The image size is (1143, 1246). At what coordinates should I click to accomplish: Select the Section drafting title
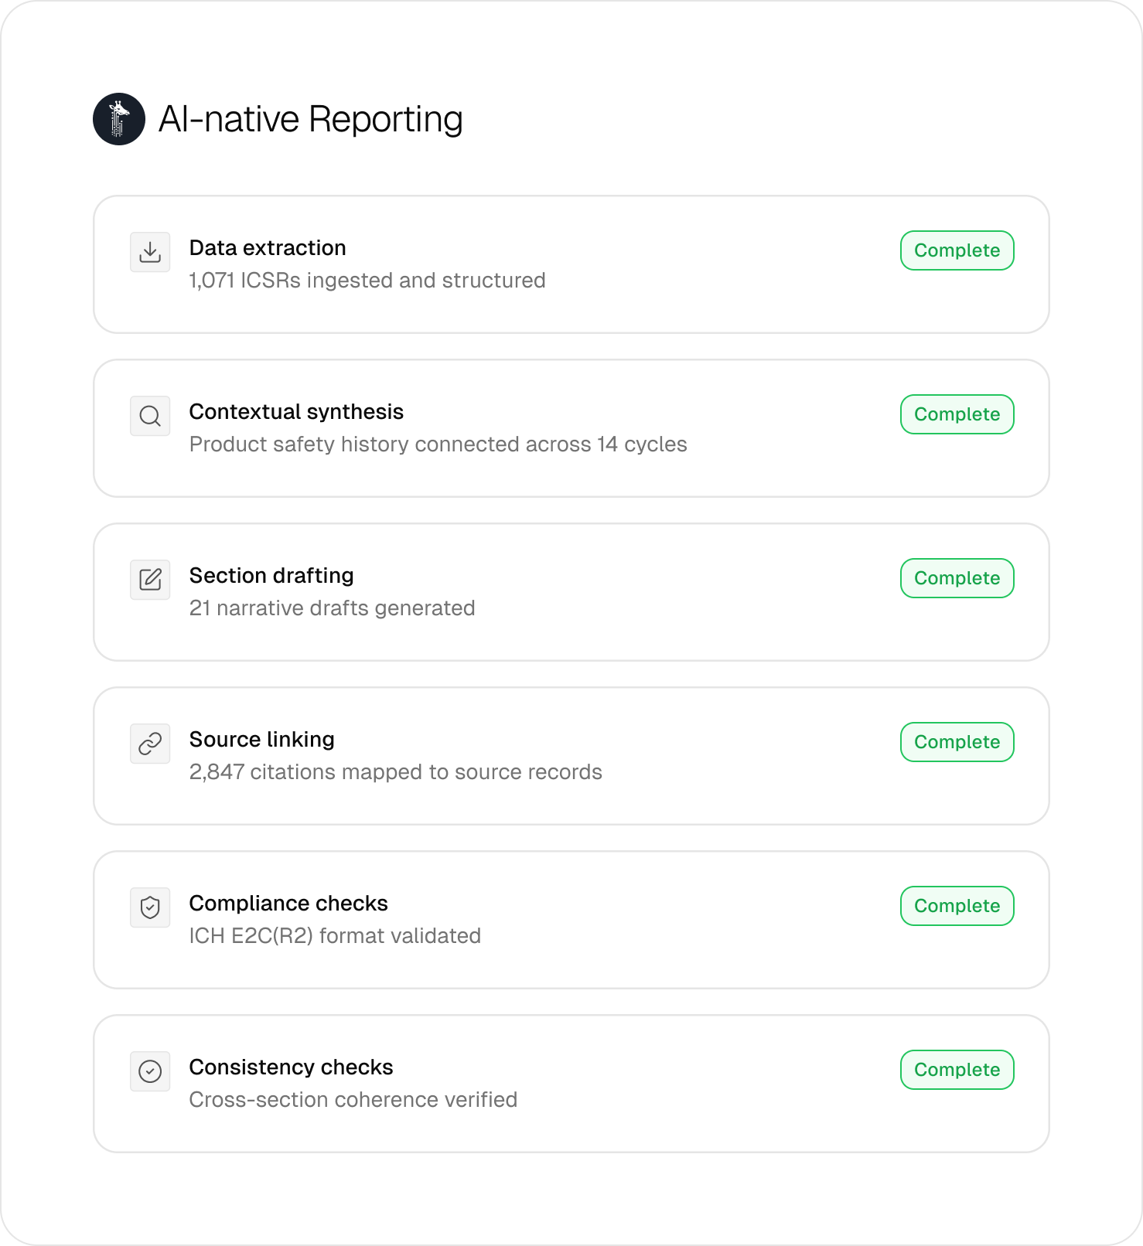[271, 576]
